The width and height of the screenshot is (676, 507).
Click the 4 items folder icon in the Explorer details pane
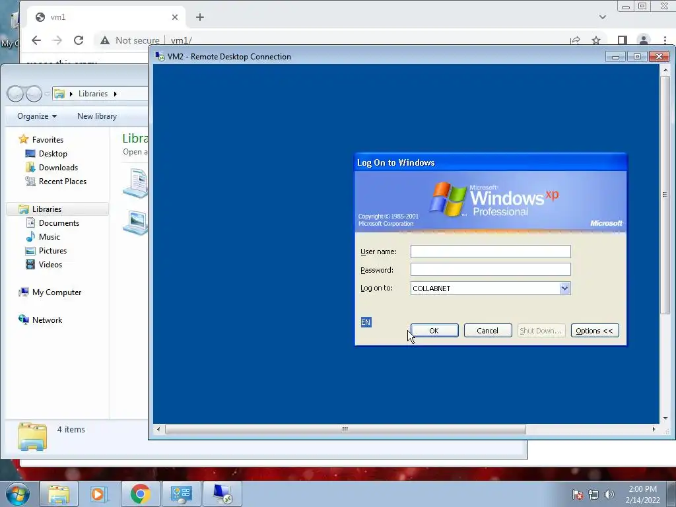(32, 436)
